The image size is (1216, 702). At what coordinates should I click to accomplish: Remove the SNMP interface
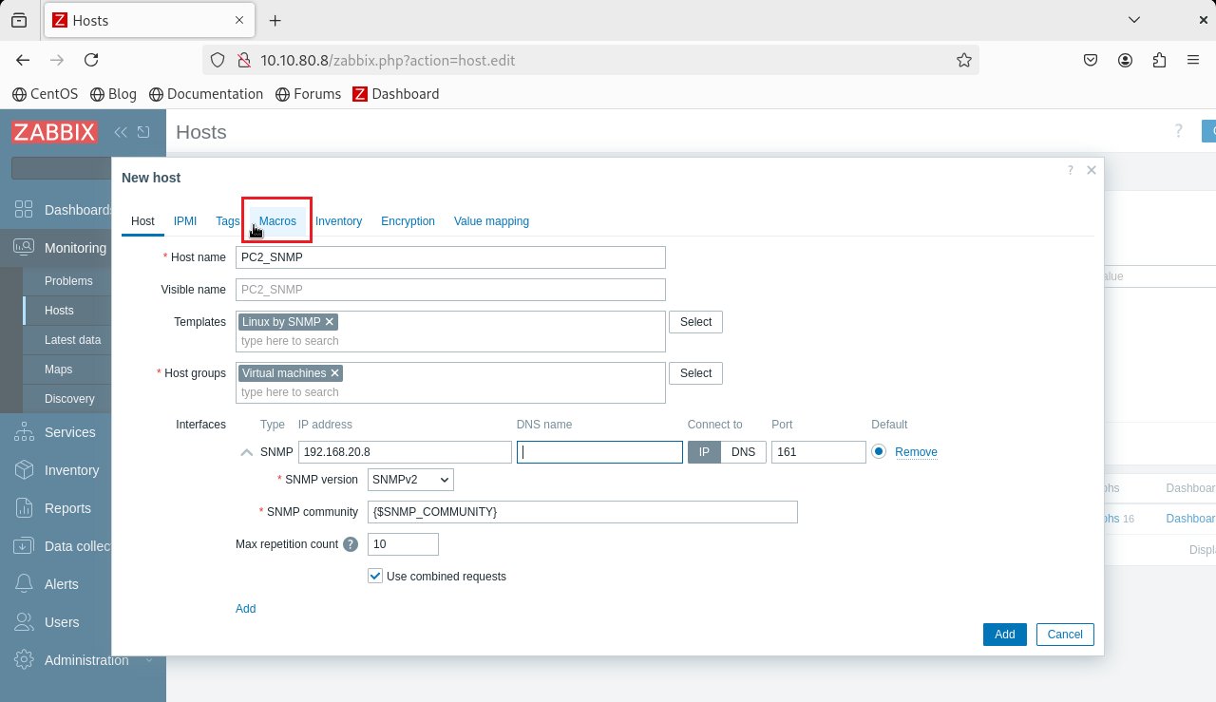click(x=916, y=452)
